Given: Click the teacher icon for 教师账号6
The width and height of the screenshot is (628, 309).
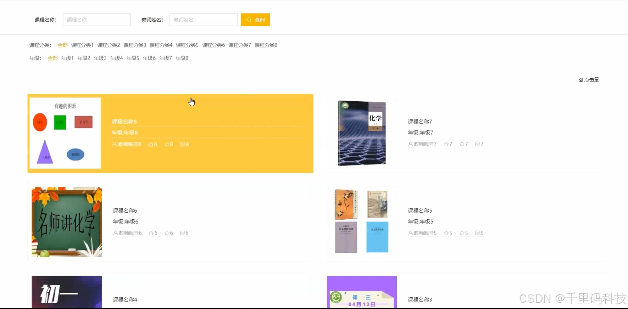Looking at the screenshot, I should [115, 233].
